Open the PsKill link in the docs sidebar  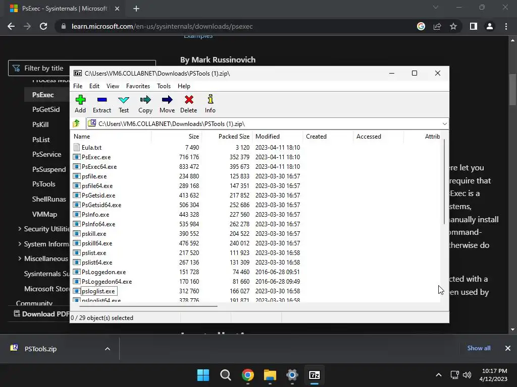click(x=40, y=125)
